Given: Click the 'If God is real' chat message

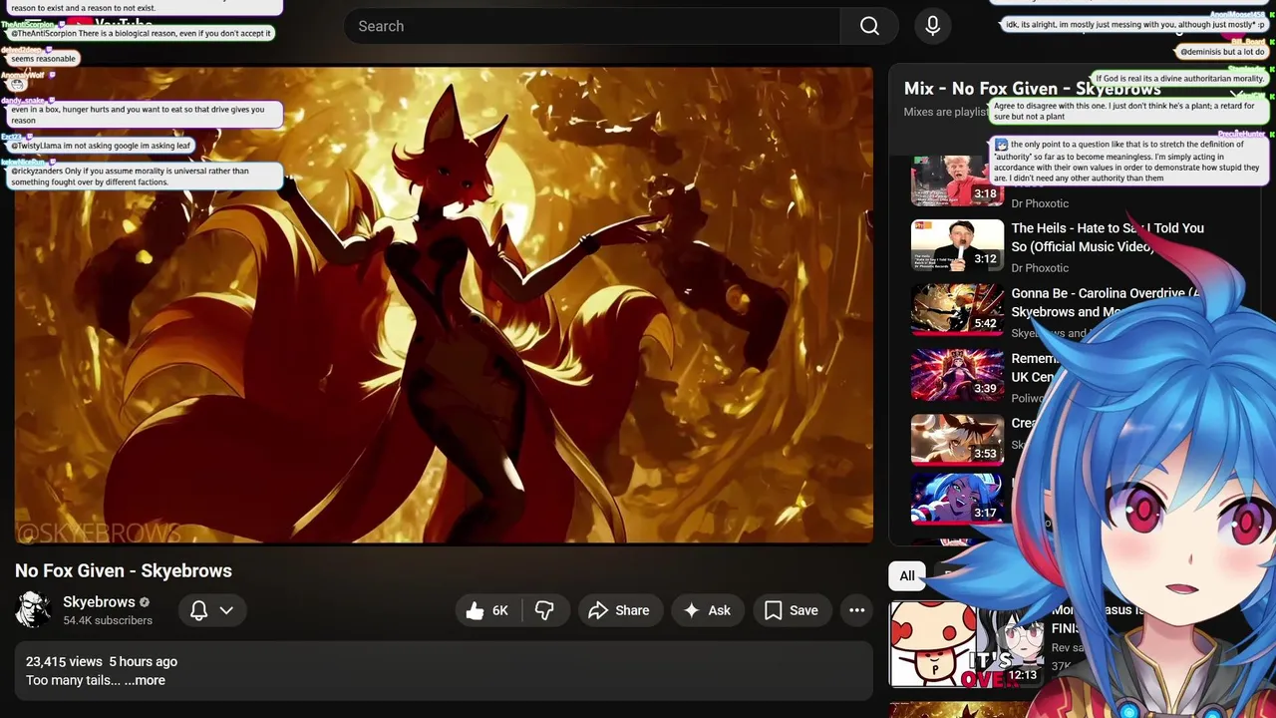Looking at the screenshot, I should click(x=1179, y=78).
